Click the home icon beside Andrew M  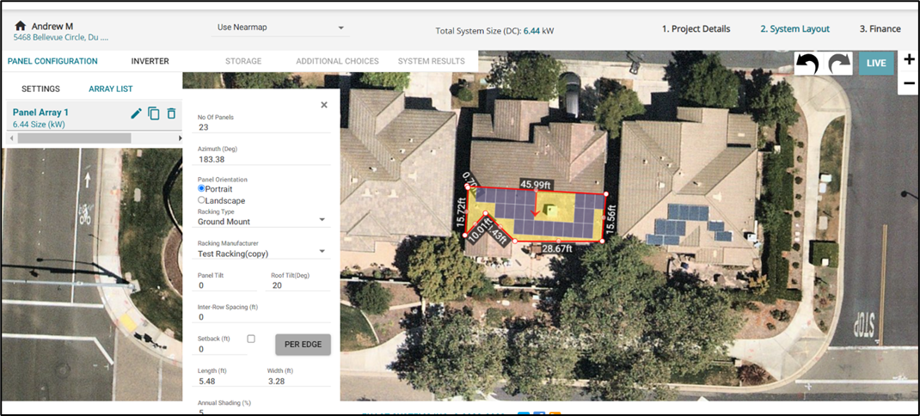click(21, 26)
